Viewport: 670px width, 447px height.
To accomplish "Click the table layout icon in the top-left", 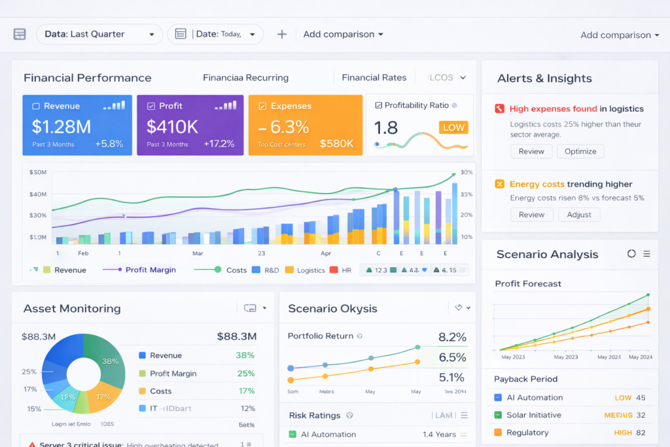I will [x=20, y=34].
